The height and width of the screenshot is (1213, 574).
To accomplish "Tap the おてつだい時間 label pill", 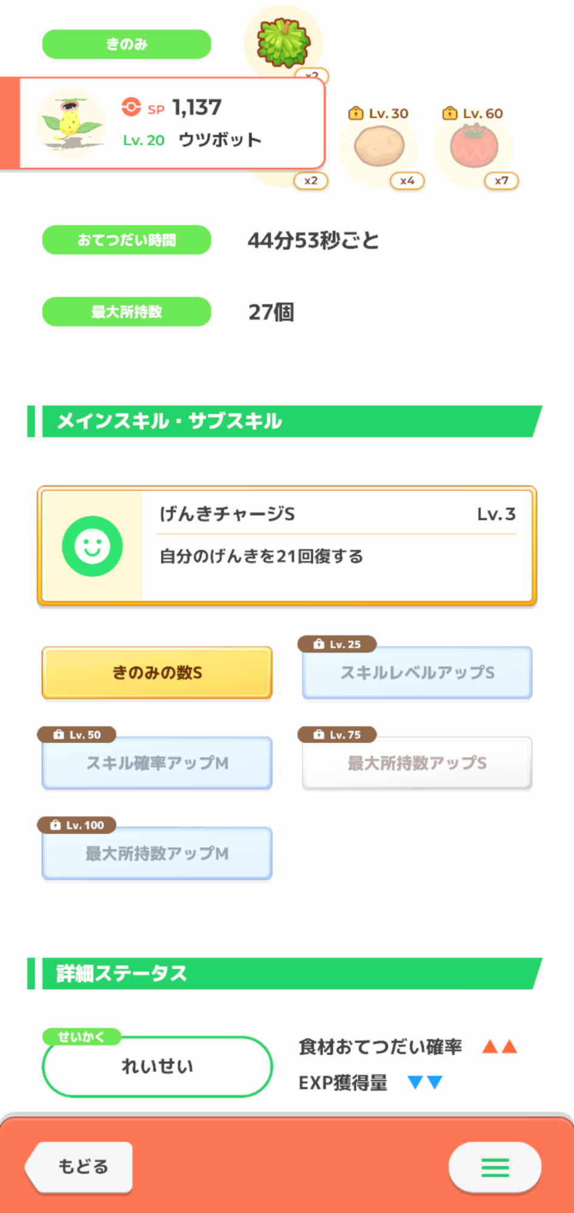I will [127, 240].
